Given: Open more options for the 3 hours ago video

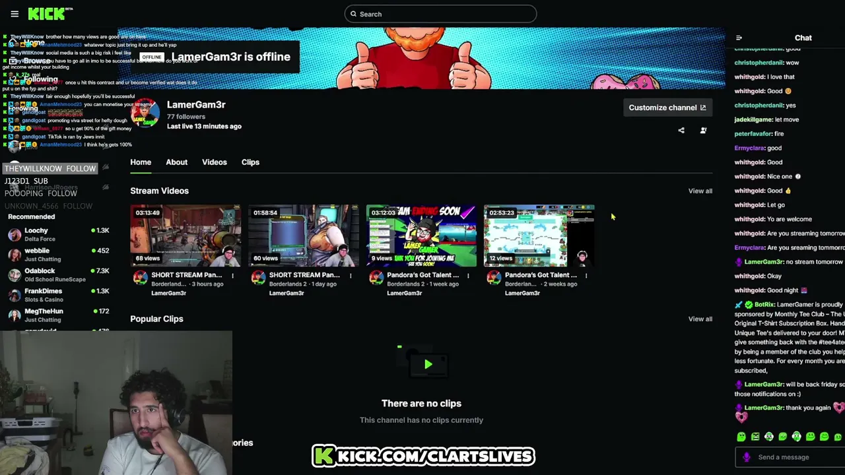Looking at the screenshot, I should 232,275.
